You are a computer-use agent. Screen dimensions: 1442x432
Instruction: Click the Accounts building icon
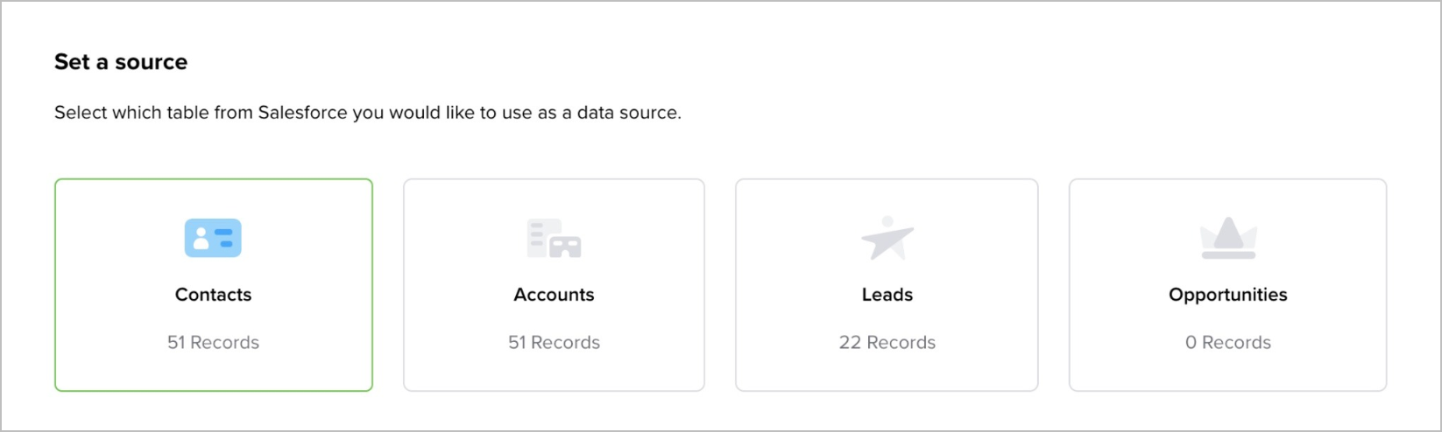[554, 238]
